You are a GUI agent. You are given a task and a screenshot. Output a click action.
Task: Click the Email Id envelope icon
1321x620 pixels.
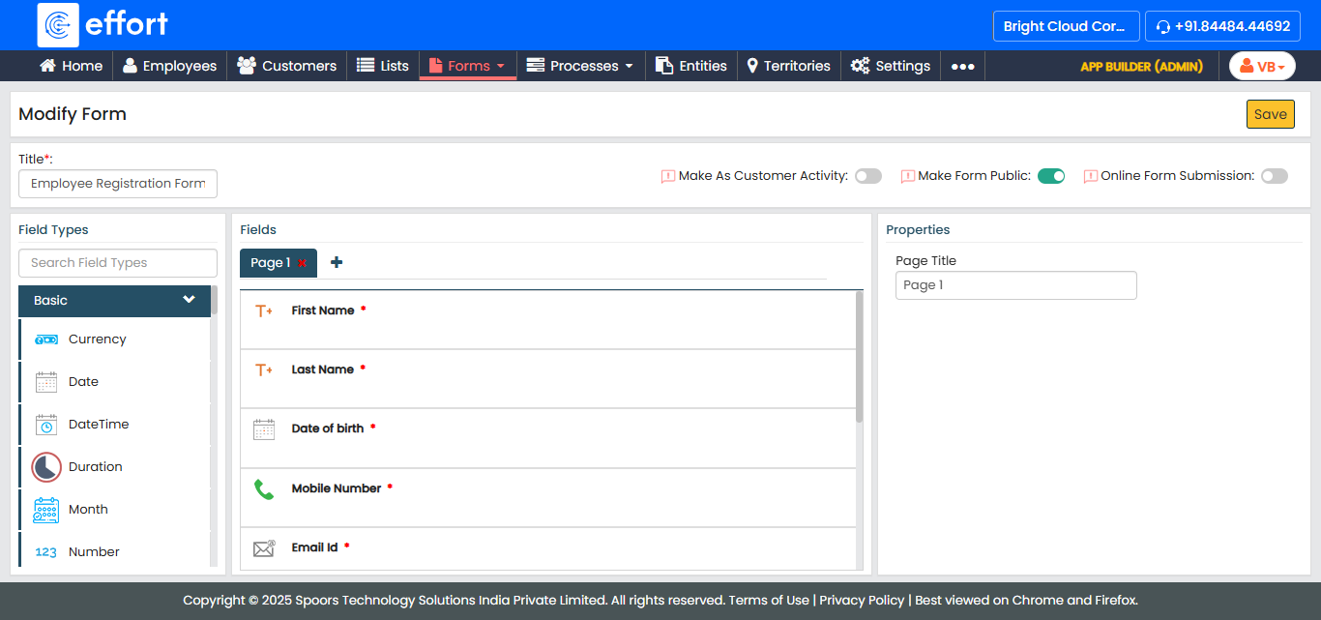[264, 548]
